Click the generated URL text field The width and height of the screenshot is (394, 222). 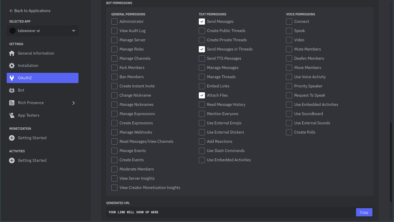click(x=231, y=212)
